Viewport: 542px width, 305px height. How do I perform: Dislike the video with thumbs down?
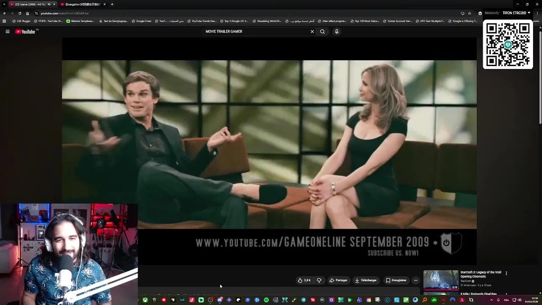pos(319,280)
